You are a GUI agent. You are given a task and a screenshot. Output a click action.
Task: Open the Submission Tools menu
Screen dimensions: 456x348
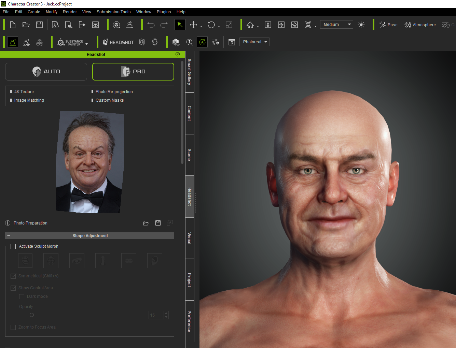[113, 12]
